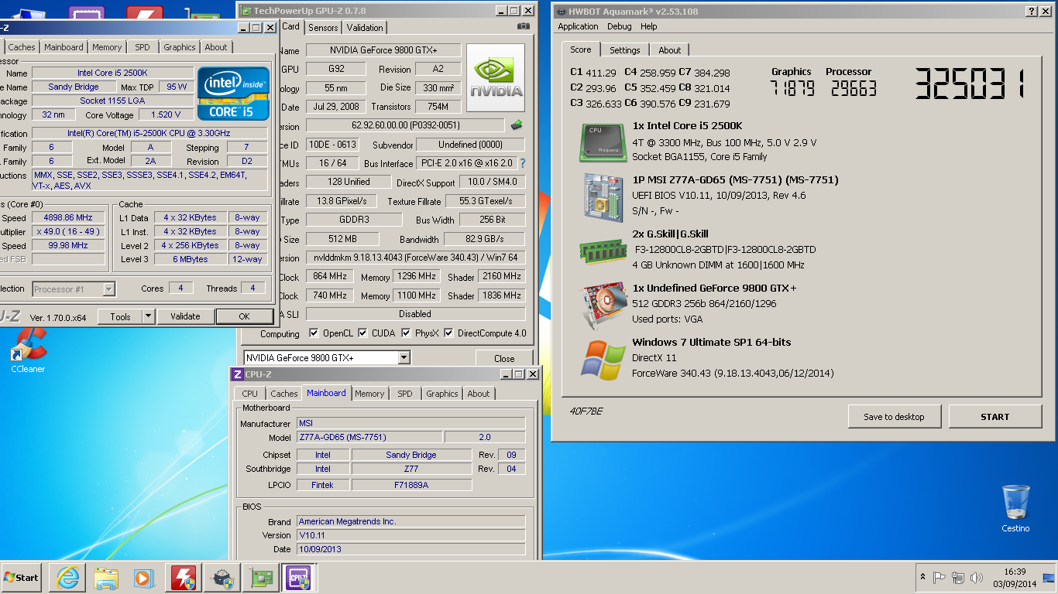Open the Debug menu in Aquamark
1058x594 pixels.
pyautogui.click(x=619, y=26)
